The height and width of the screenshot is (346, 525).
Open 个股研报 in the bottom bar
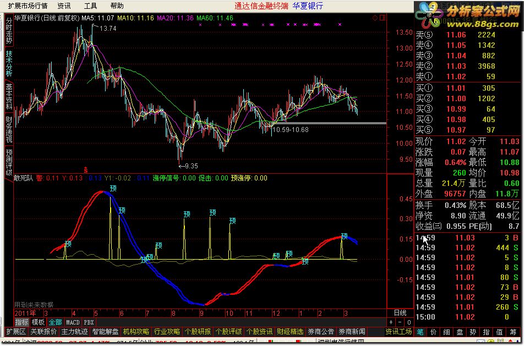[198, 332]
